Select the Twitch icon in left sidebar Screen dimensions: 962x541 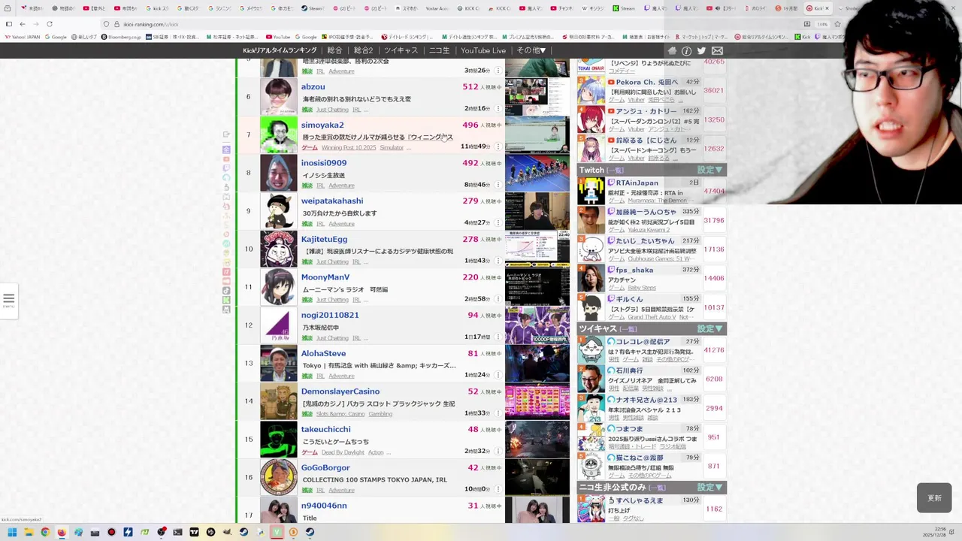226,168
